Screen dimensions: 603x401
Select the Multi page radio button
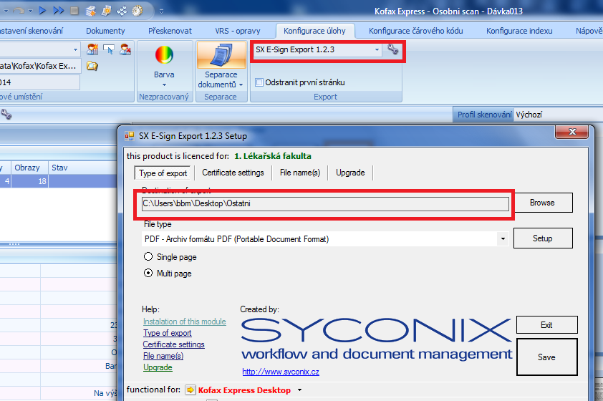click(x=148, y=273)
